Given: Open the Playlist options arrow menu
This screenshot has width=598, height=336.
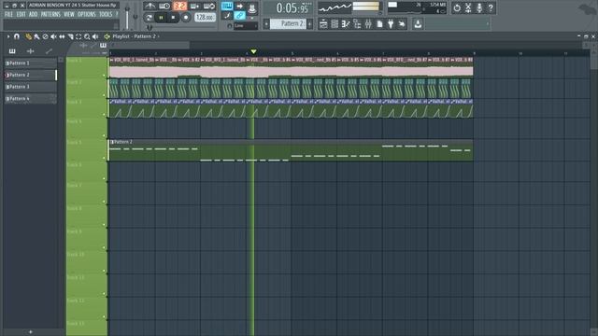Looking at the screenshot, I should point(8,36).
